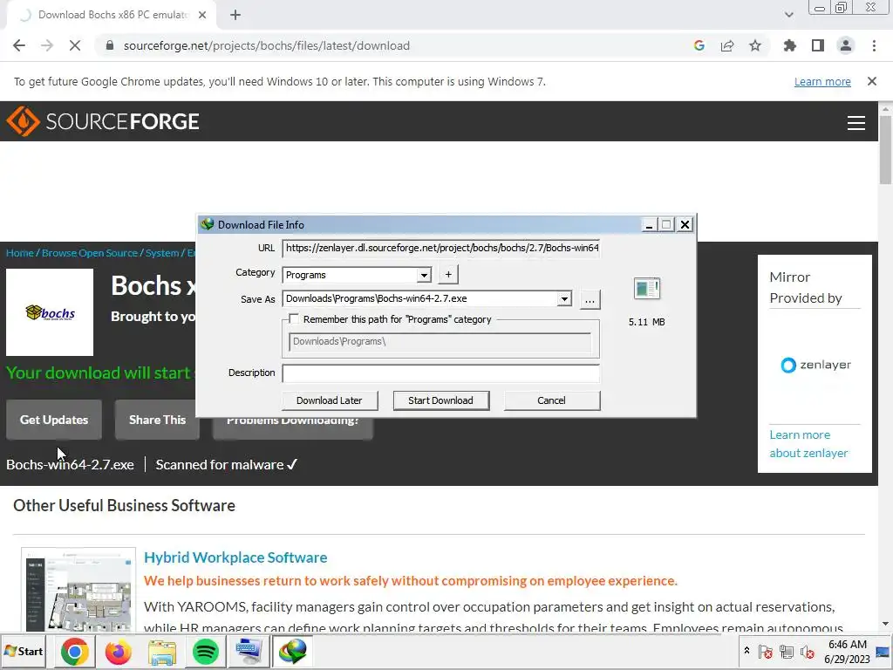Click the Chrome forward arrow

[47, 45]
